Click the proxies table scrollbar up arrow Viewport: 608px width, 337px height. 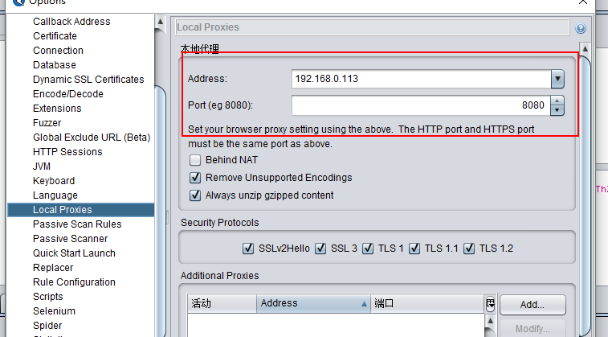pos(491,321)
